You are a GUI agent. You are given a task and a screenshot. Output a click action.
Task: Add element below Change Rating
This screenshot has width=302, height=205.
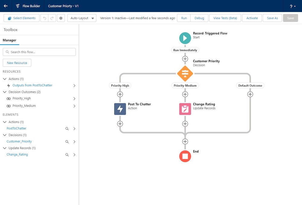pyautogui.click(x=185, y=124)
